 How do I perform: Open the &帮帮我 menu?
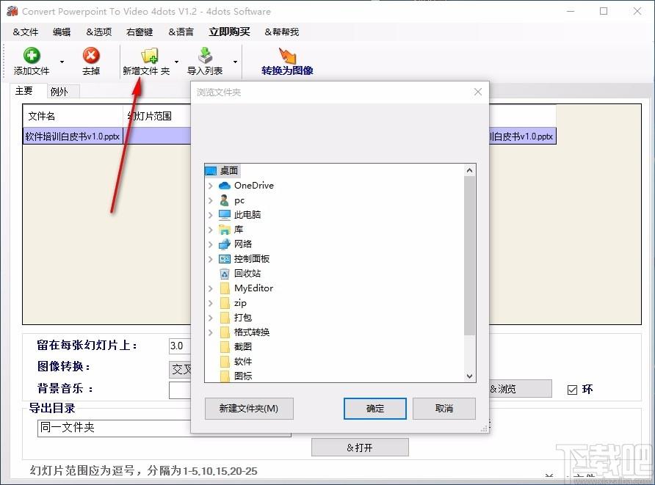tap(282, 32)
